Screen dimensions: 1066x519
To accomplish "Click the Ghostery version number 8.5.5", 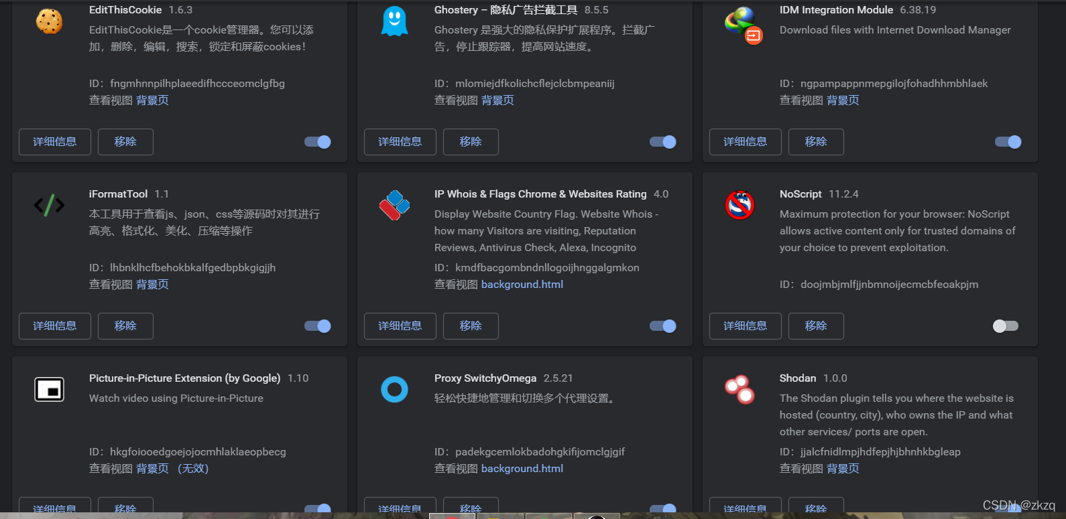I will [597, 10].
